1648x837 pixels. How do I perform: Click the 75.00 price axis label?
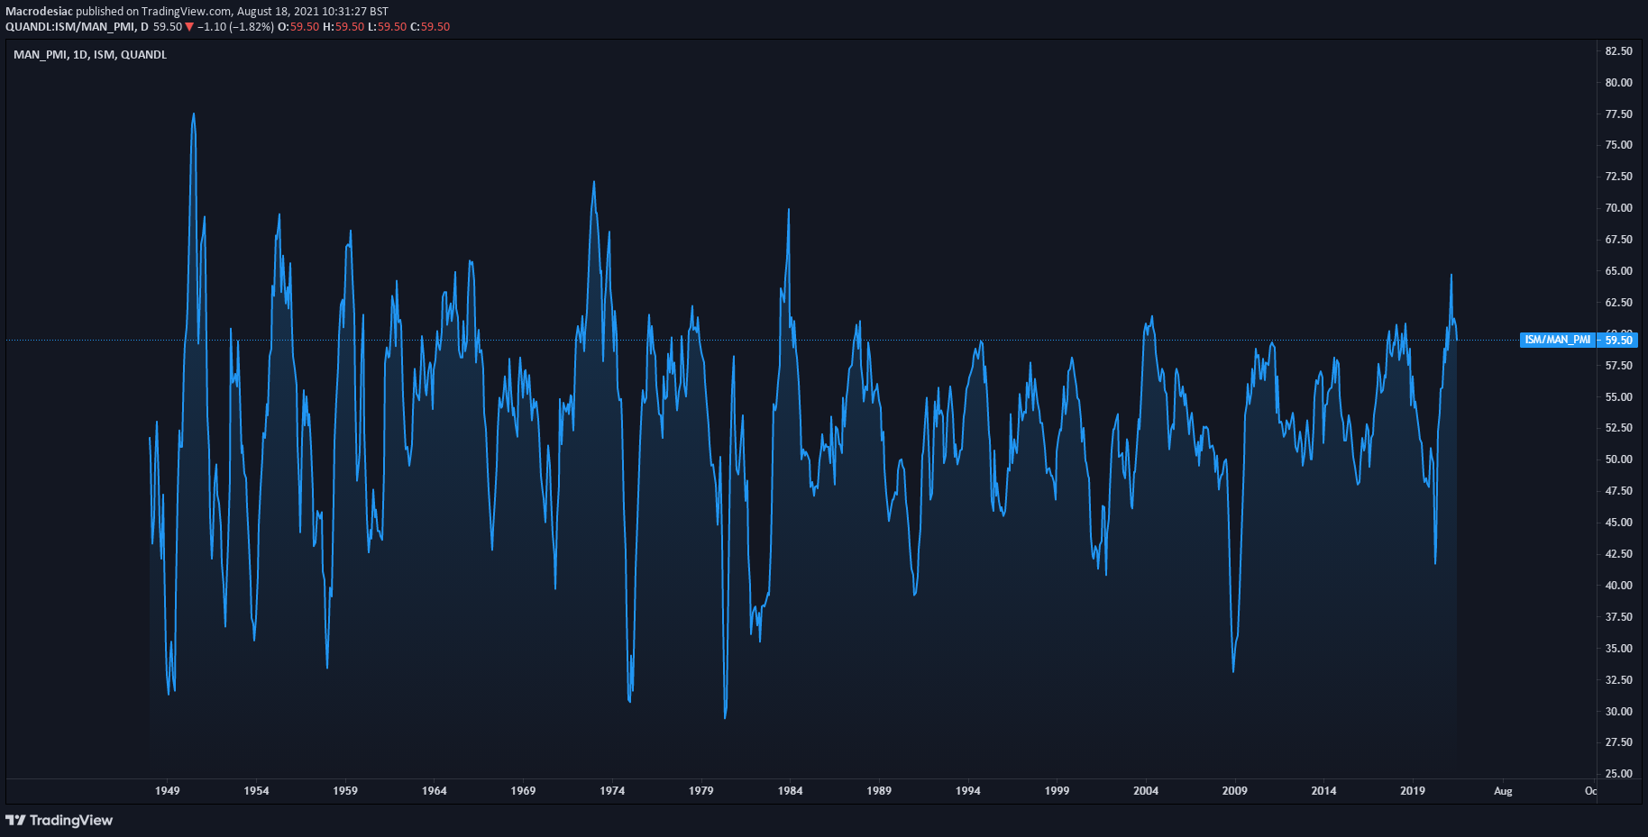pyautogui.click(x=1618, y=145)
